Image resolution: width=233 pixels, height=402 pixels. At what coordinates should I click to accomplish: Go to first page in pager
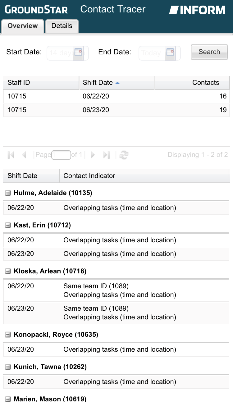pos(11,155)
